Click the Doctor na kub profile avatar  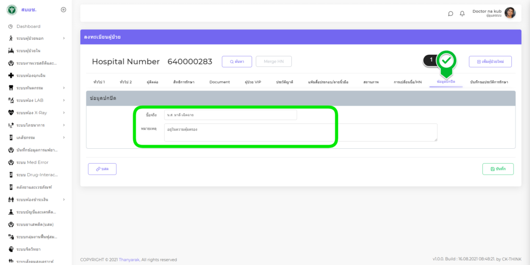tap(510, 13)
